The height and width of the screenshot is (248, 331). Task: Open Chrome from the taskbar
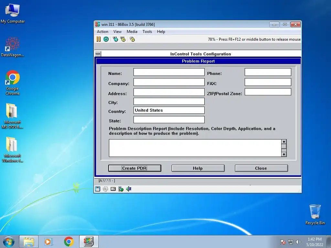pyautogui.click(x=69, y=242)
